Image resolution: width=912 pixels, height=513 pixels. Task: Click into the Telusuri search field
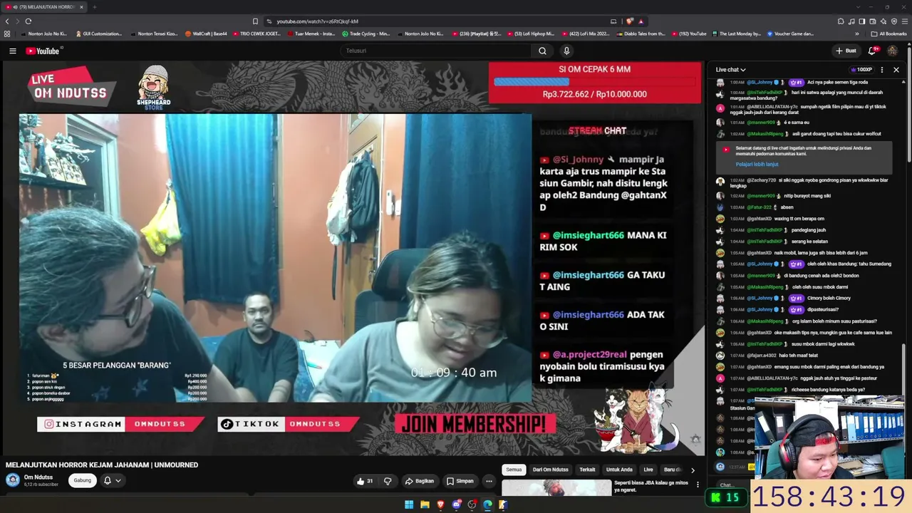click(x=435, y=51)
